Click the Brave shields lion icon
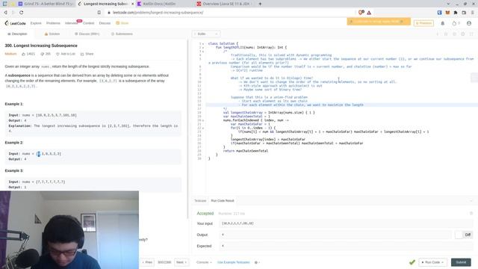 [x=361, y=13]
